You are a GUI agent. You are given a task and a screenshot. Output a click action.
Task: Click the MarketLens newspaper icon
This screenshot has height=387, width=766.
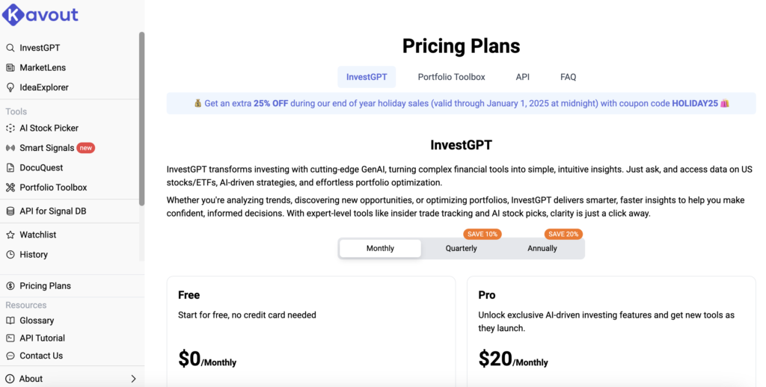click(10, 68)
